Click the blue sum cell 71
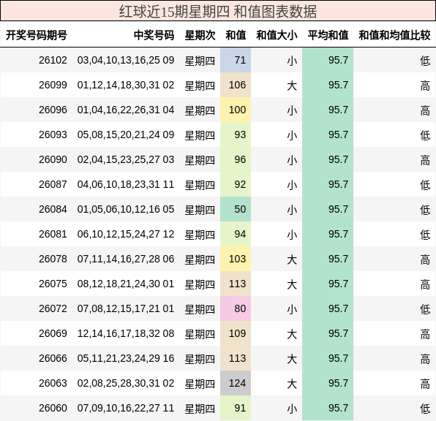This screenshot has width=436, height=421. pos(236,61)
